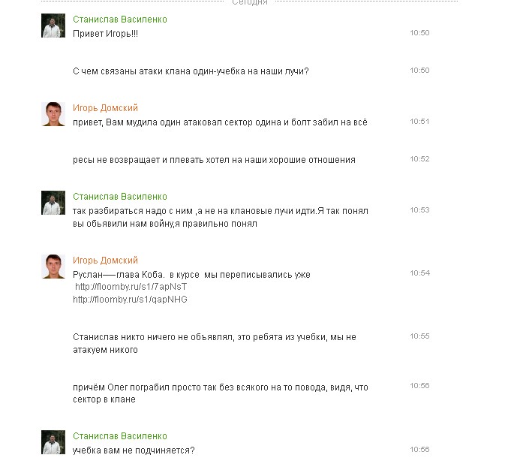Click Игорь's avatar next to the 10:51 message

pos(53,114)
